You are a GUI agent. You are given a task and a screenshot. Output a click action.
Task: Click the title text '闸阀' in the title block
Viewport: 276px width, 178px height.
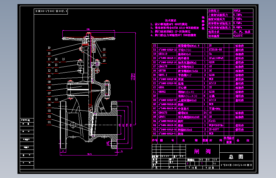click(202, 151)
